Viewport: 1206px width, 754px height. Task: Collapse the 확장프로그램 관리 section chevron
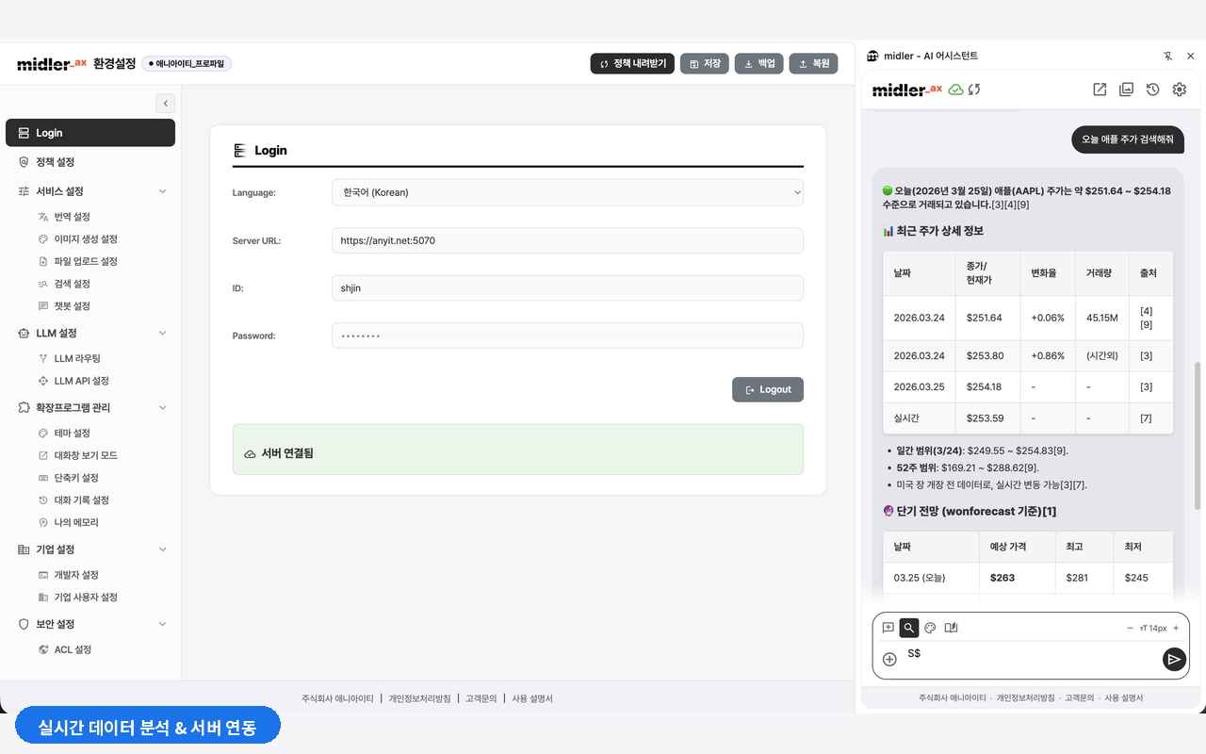coord(162,407)
